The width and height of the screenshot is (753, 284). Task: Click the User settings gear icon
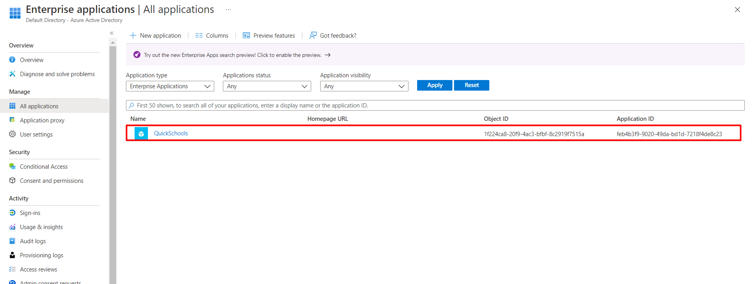pyautogui.click(x=13, y=134)
